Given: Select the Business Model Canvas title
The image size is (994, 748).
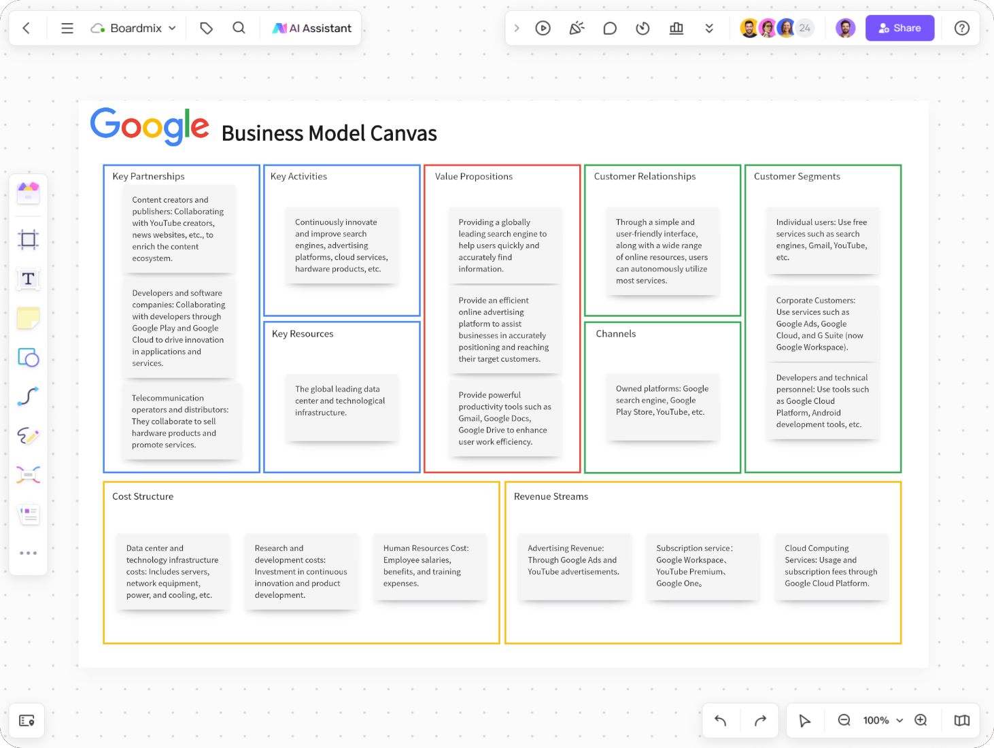Looking at the screenshot, I should point(329,133).
